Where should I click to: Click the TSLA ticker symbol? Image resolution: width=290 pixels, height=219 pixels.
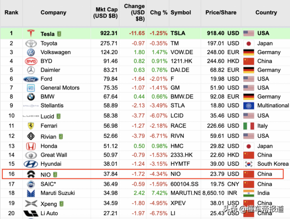pyautogui.click(x=179, y=33)
